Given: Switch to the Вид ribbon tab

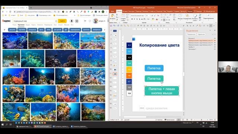Looking at the screenshot, I should click(165, 12).
